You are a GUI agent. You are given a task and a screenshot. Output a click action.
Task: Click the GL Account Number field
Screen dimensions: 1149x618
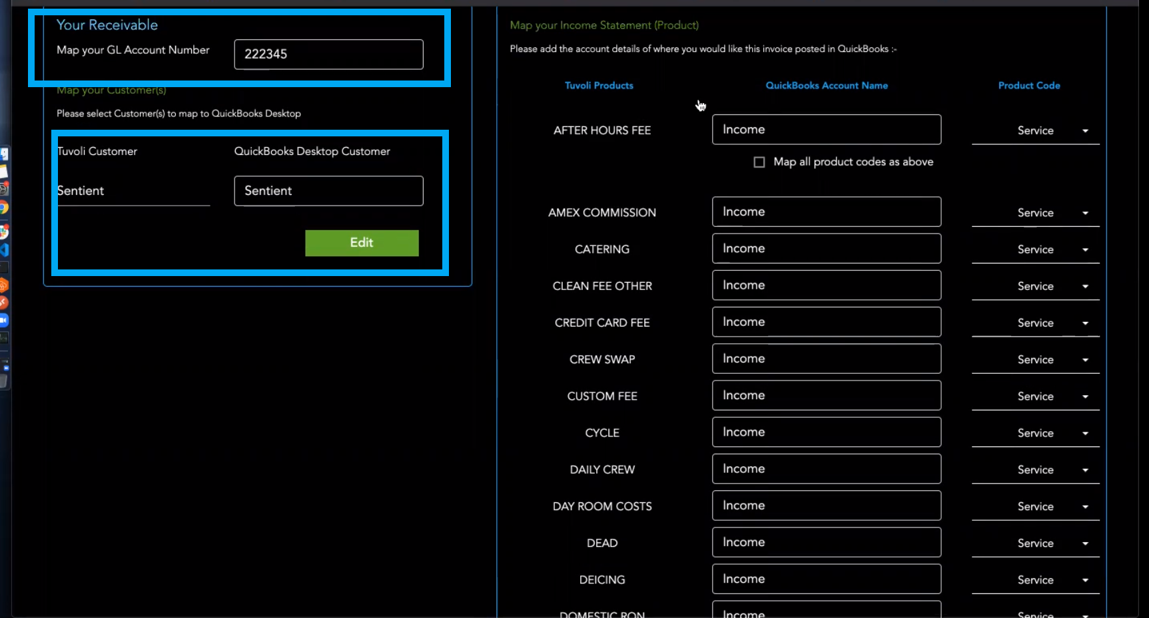(328, 55)
